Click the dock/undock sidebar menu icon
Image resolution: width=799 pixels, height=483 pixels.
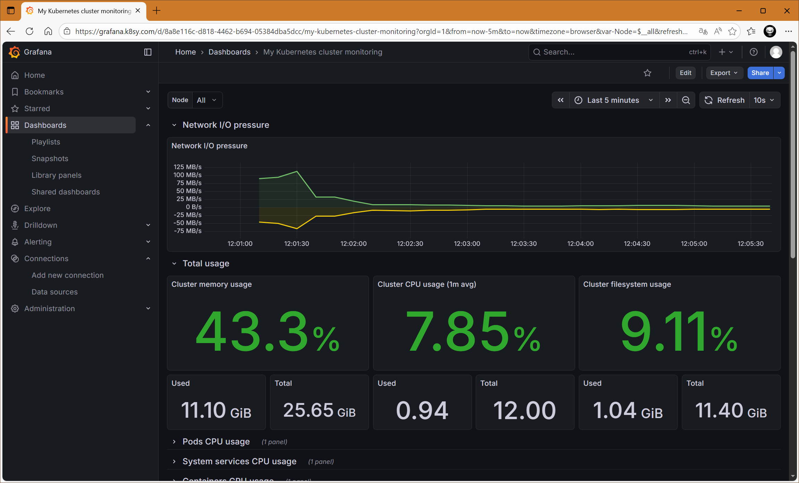(x=148, y=52)
